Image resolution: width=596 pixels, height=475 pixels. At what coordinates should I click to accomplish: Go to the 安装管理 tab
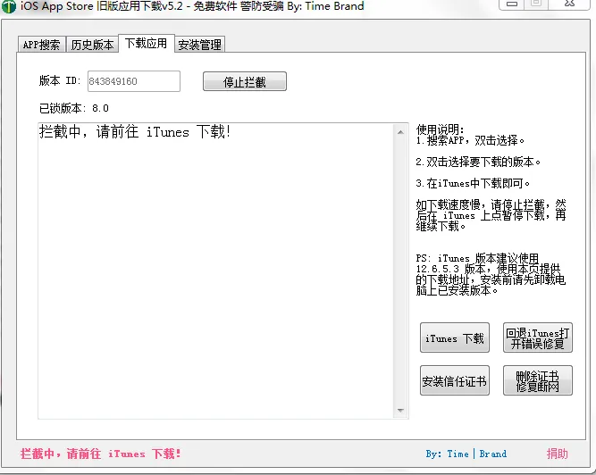tap(200, 45)
